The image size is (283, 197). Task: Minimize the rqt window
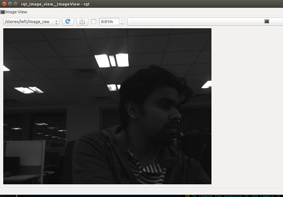pos(10,4)
